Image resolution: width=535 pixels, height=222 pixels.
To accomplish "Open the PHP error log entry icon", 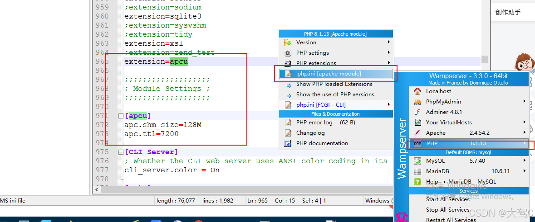I will (288, 123).
